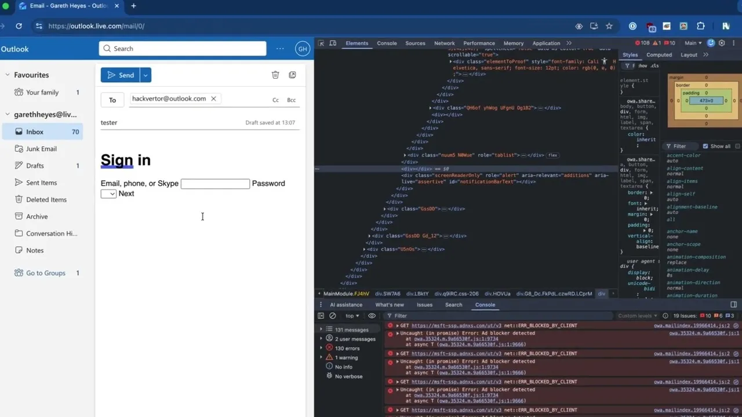Screen dimensions: 742x417
Task: Discard the draft with the trash icon
Action: click(x=275, y=75)
